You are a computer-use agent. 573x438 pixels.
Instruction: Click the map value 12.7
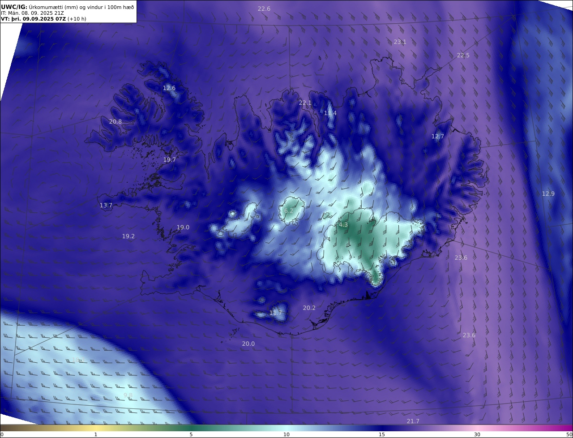(x=438, y=137)
